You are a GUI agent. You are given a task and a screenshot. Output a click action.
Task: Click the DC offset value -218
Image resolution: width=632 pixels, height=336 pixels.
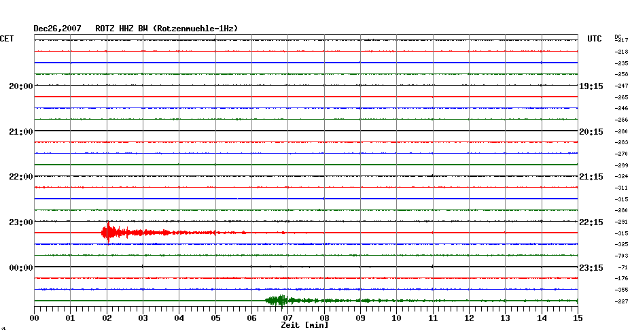click(x=621, y=52)
